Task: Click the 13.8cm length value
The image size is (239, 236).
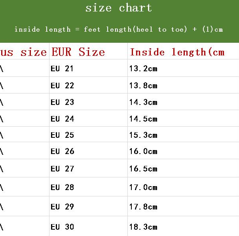Action: (x=143, y=86)
